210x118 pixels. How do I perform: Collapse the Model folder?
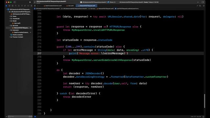tap(10, 21)
